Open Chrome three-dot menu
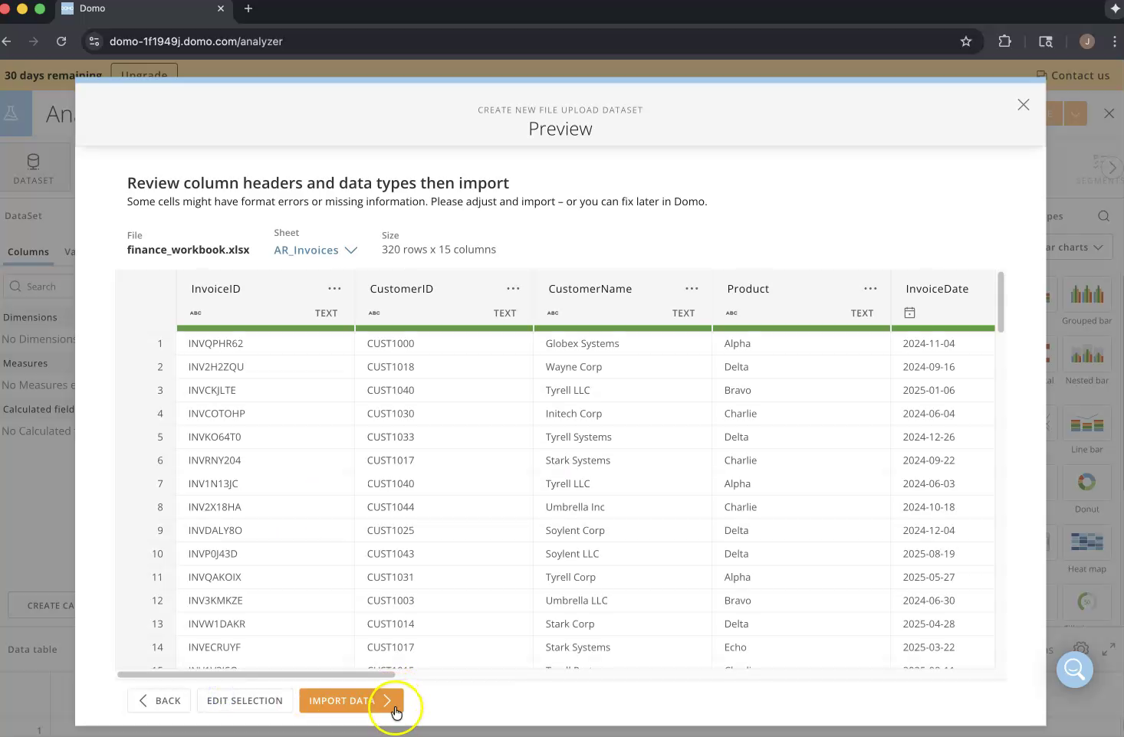This screenshot has height=737, width=1124. click(1114, 41)
